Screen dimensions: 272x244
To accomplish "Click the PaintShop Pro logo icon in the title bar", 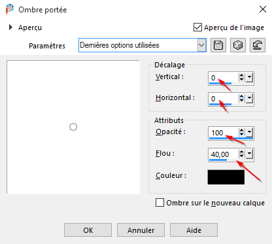I will coord(9,9).
